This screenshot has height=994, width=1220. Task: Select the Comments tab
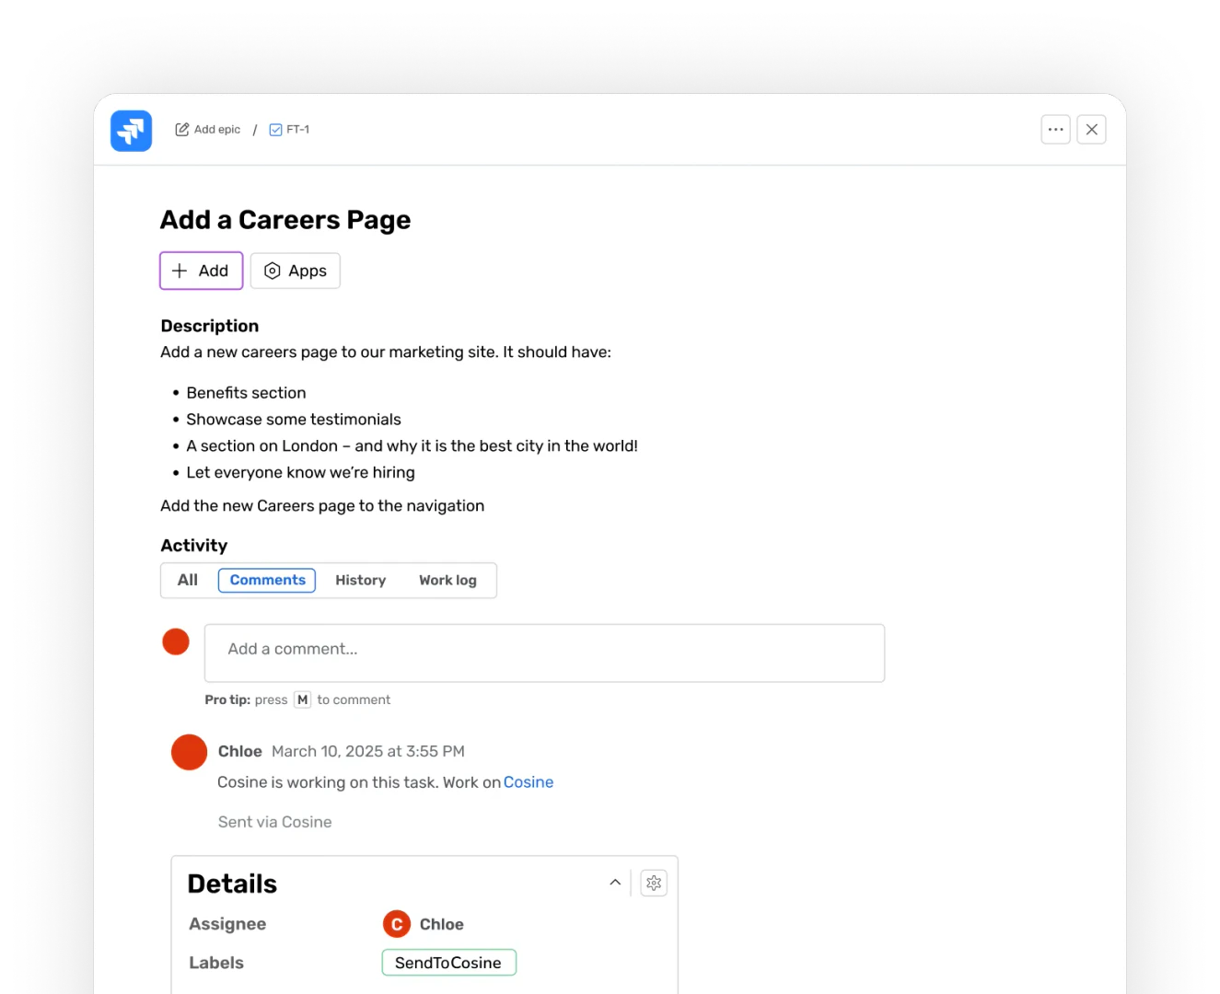266,580
